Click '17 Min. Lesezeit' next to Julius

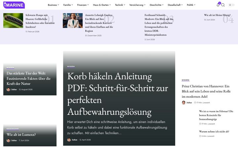tap(202, 103)
